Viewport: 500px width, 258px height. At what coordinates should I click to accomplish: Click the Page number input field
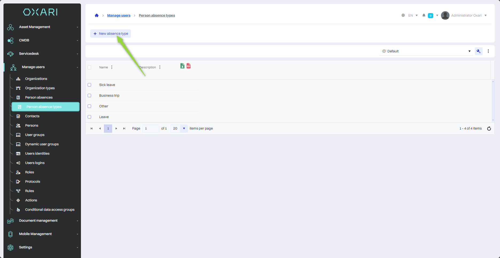[151, 128]
